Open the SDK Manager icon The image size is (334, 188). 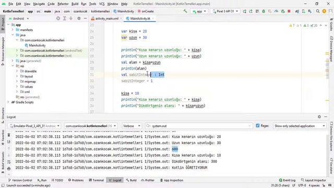tap(309, 11)
